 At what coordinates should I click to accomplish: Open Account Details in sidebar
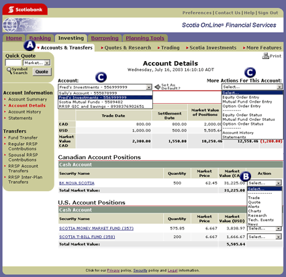(x=27, y=105)
